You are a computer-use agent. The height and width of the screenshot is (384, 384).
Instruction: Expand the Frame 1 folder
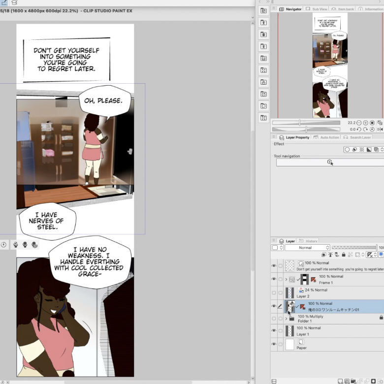point(286,279)
